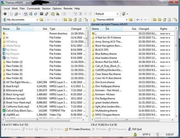The width and height of the screenshot is (180, 138).
Task: Go to local Home Directory icon
Action: pos(75,20)
